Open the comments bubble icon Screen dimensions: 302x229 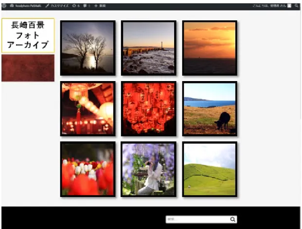pos(85,6)
